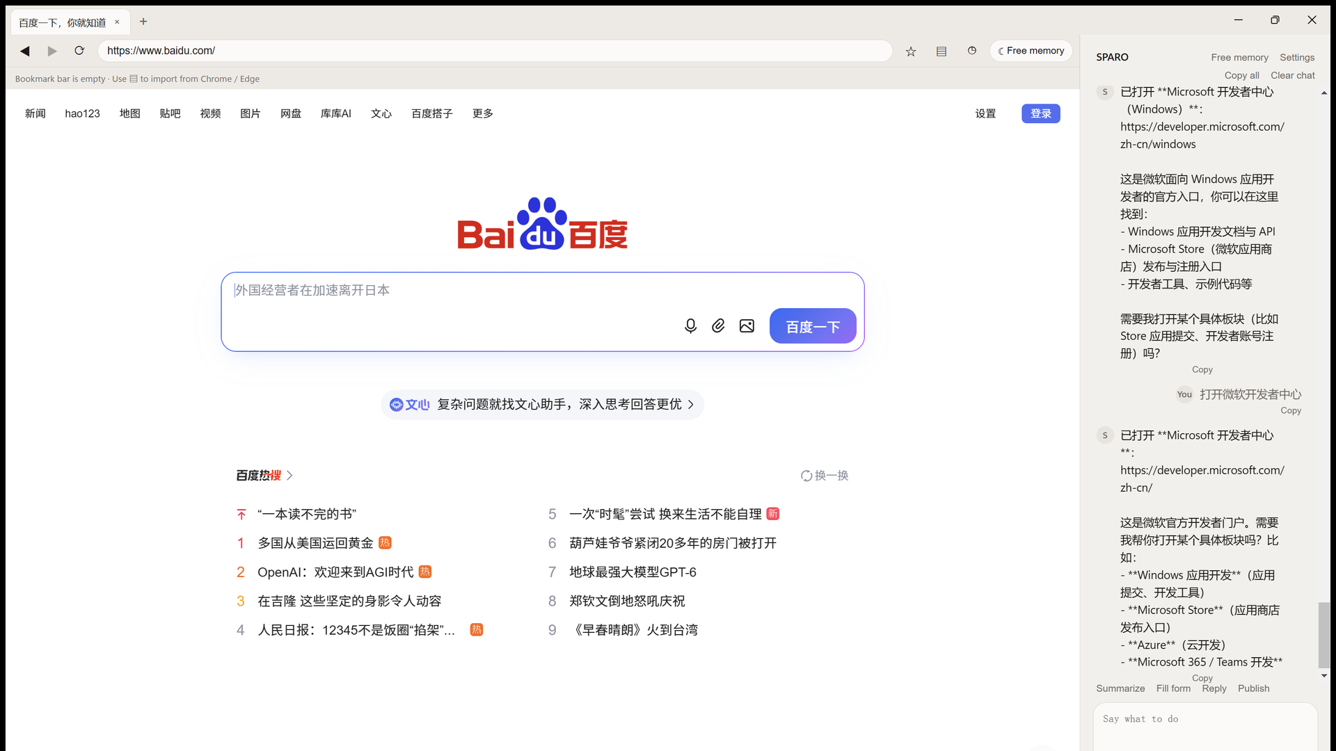Click Fill form quick action
The image size is (1336, 751).
click(x=1173, y=688)
